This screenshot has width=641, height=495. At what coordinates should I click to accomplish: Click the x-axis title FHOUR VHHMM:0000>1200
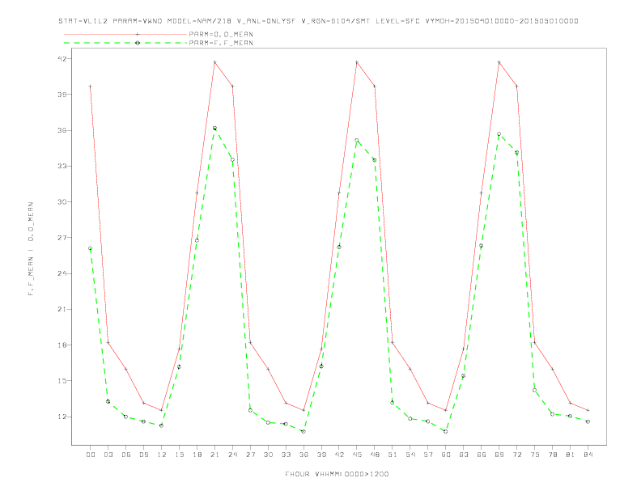click(x=337, y=474)
